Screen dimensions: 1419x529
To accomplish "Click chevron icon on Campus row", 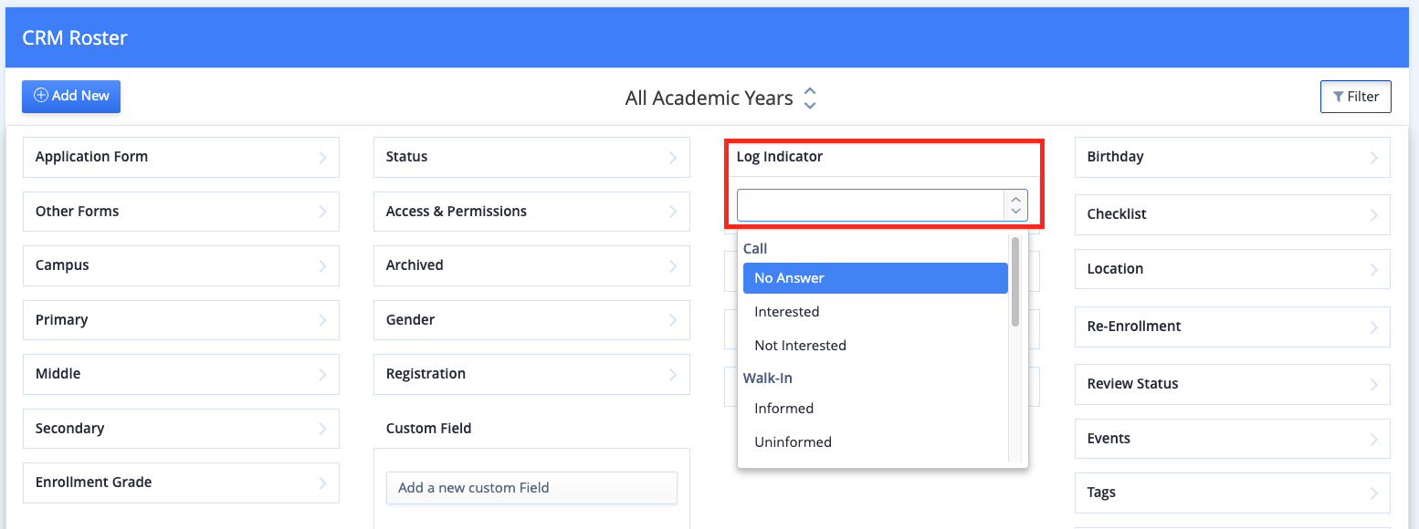I will click(x=322, y=265).
